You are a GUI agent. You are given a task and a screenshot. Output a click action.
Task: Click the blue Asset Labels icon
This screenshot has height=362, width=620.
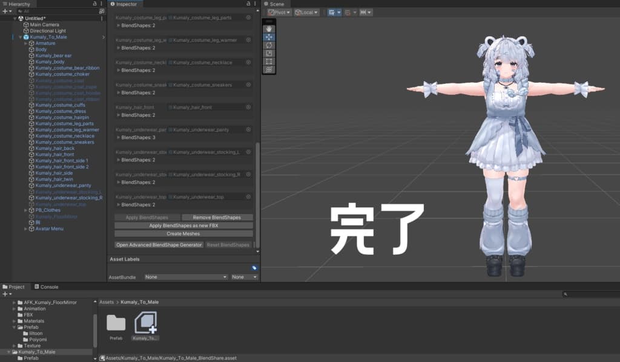coord(254,267)
